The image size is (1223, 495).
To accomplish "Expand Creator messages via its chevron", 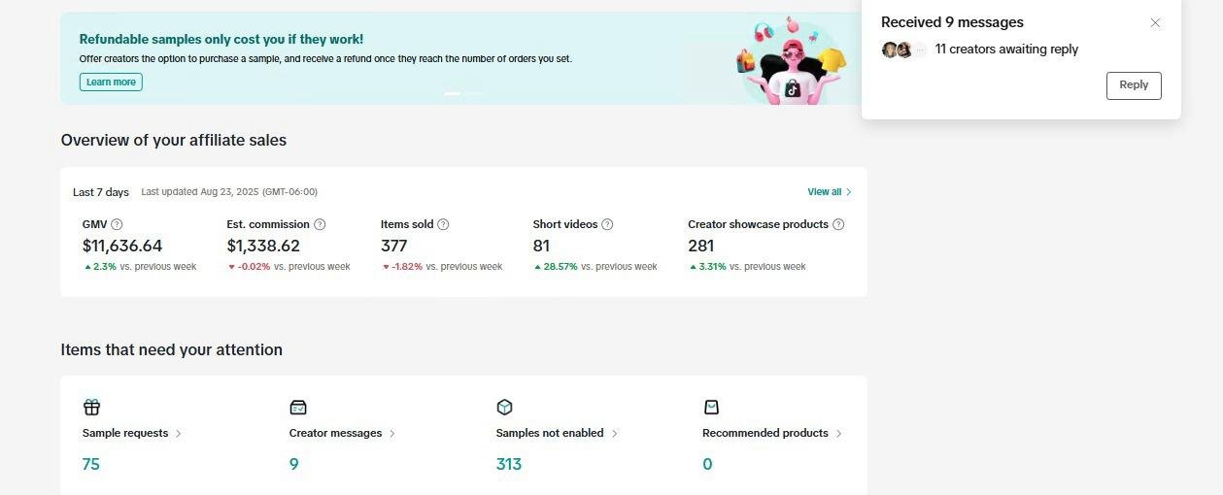I will pyautogui.click(x=391, y=434).
